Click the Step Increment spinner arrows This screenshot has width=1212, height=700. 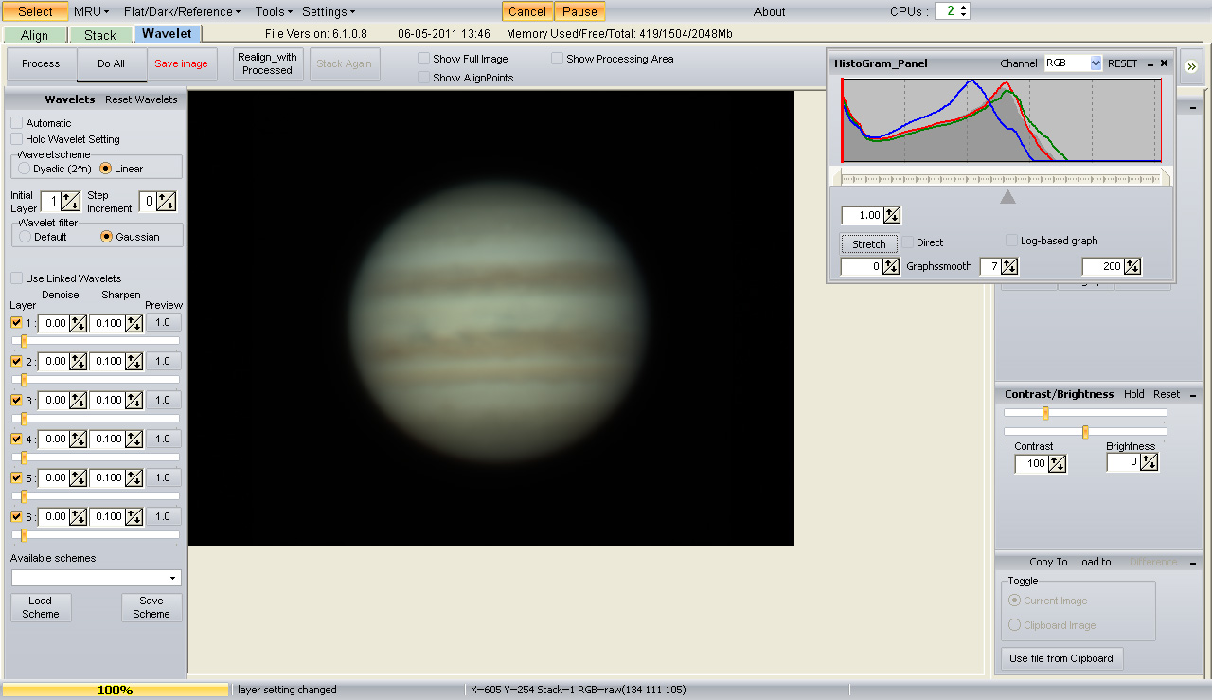[x=167, y=201]
